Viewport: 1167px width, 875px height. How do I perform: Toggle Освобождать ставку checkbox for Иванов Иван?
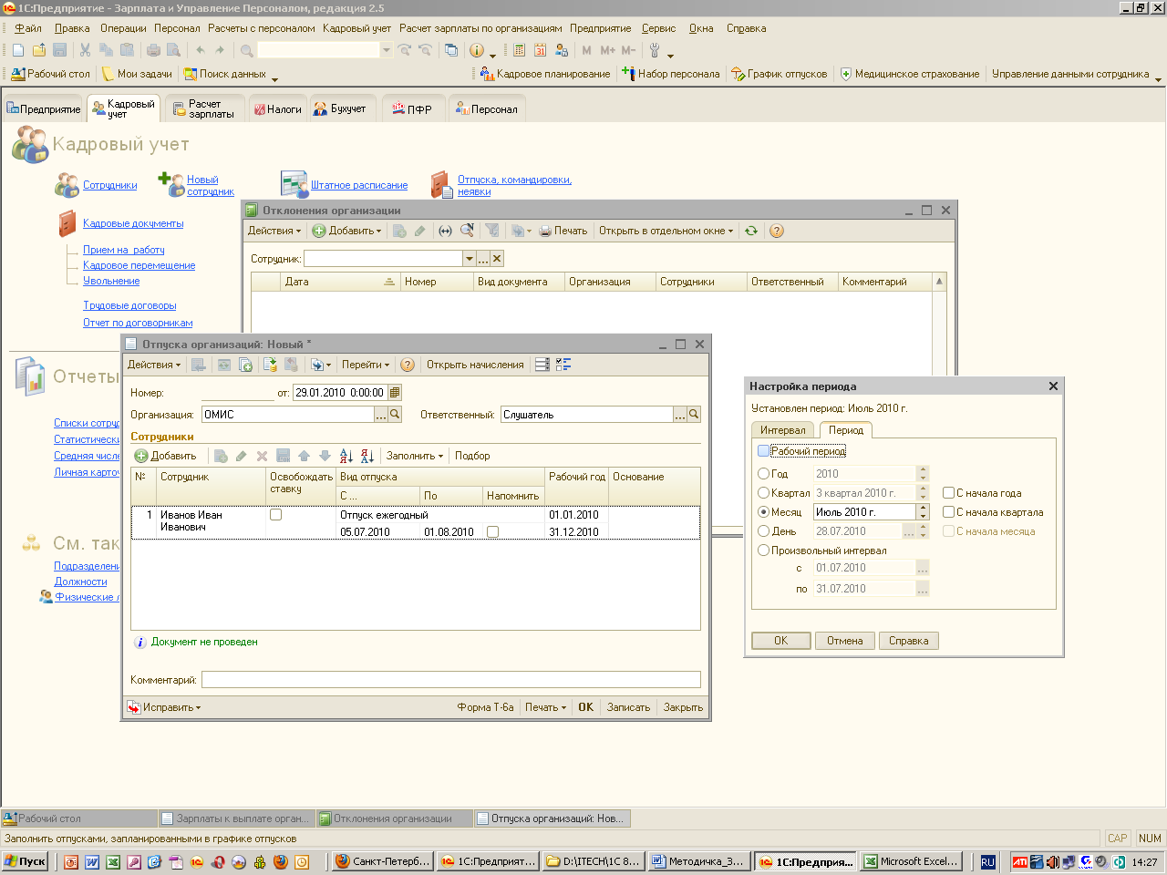(x=275, y=515)
